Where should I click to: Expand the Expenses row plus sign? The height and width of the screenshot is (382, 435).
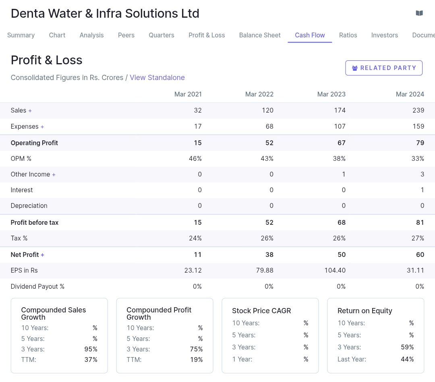(42, 127)
